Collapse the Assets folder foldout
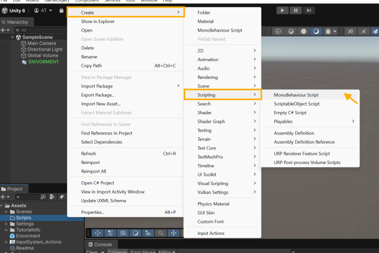 tap(2, 206)
